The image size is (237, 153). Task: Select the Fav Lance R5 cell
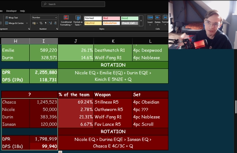[113, 124]
